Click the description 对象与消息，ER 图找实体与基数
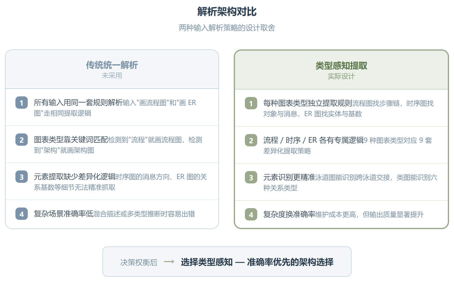Image resolution: width=454 pixels, height=281 pixels. point(312,114)
